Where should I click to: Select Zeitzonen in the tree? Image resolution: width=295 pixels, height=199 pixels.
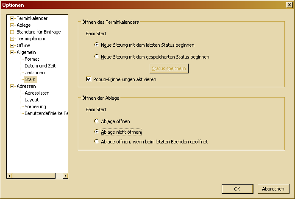click(34, 73)
